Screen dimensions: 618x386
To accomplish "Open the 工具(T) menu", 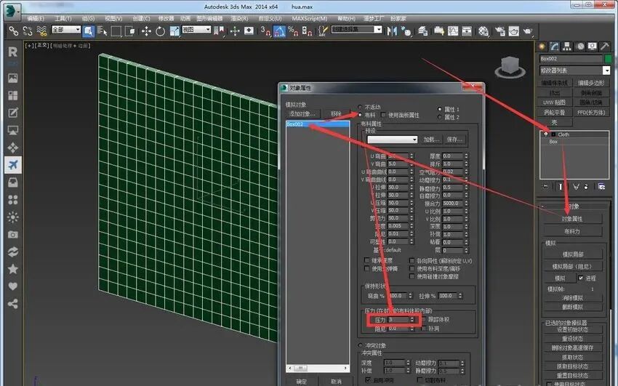I will point(63,18).
